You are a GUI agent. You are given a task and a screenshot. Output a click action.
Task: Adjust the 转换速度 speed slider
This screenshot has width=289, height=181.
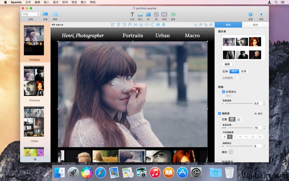237,104
